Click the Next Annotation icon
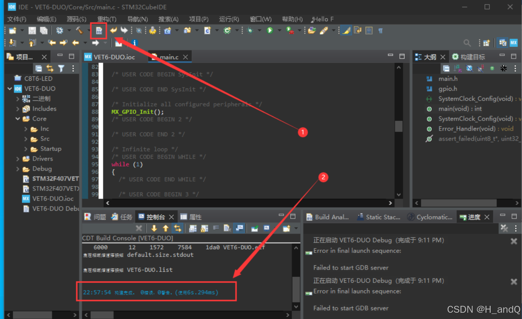The image size is (522, 319). click(x=13, y=43)
